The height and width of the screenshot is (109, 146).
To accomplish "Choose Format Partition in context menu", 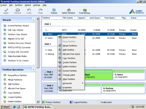I will (x=71, y=71).
